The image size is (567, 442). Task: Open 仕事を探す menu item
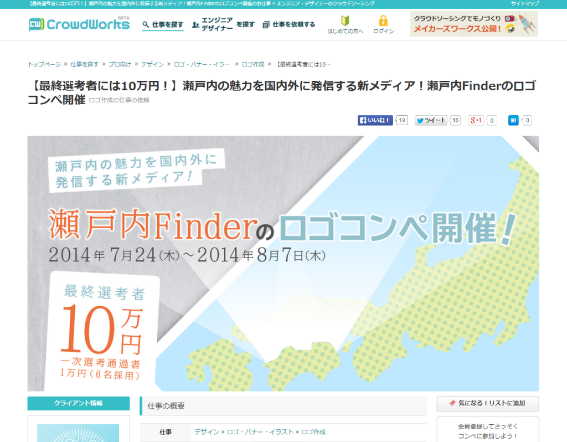pyautogui.click(x=163, y=24)
